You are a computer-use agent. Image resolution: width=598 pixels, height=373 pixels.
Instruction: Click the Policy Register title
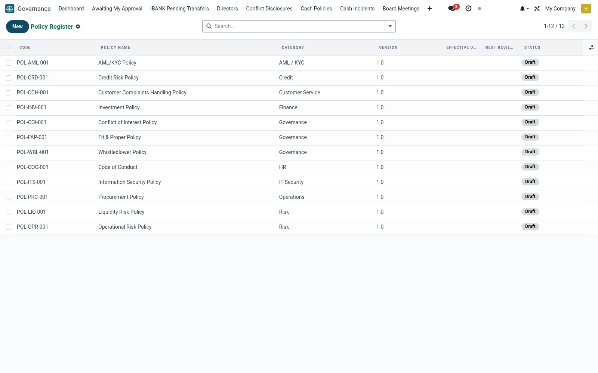pos(52,26)
